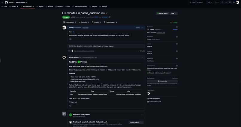The height and width of the screenshot is (127, 241).
Task: Click the Update branch button
Action: tap(135, 122)
